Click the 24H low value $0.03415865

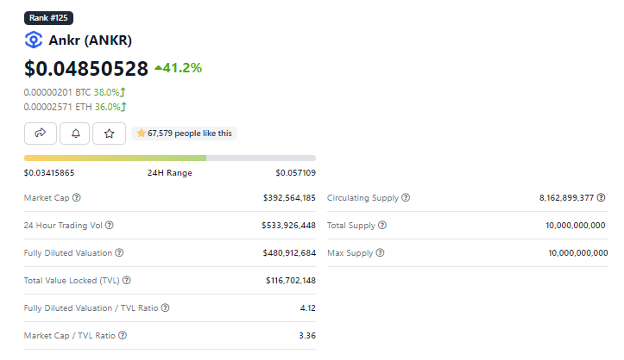(49, 172)
